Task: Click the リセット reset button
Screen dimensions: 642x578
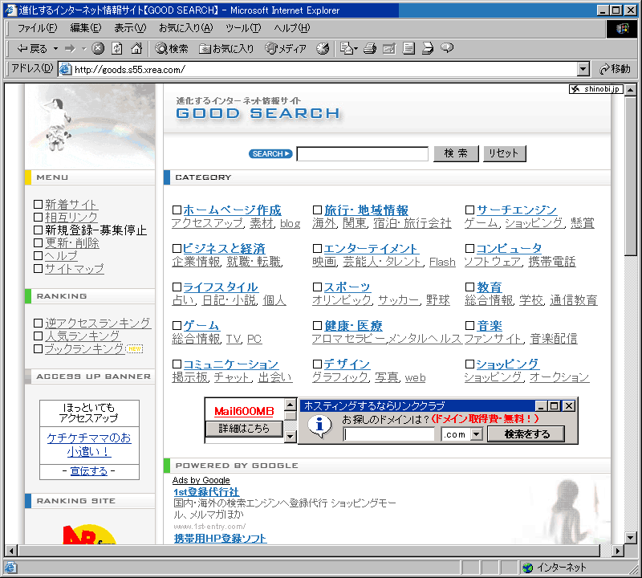Action: [504, 153]
